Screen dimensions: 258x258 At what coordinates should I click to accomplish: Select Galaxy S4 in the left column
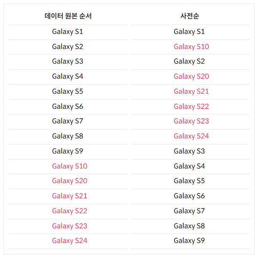point(68,77)
